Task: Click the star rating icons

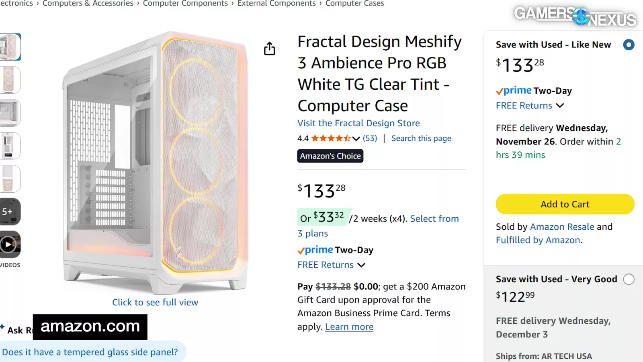Action: click(330, 138)
